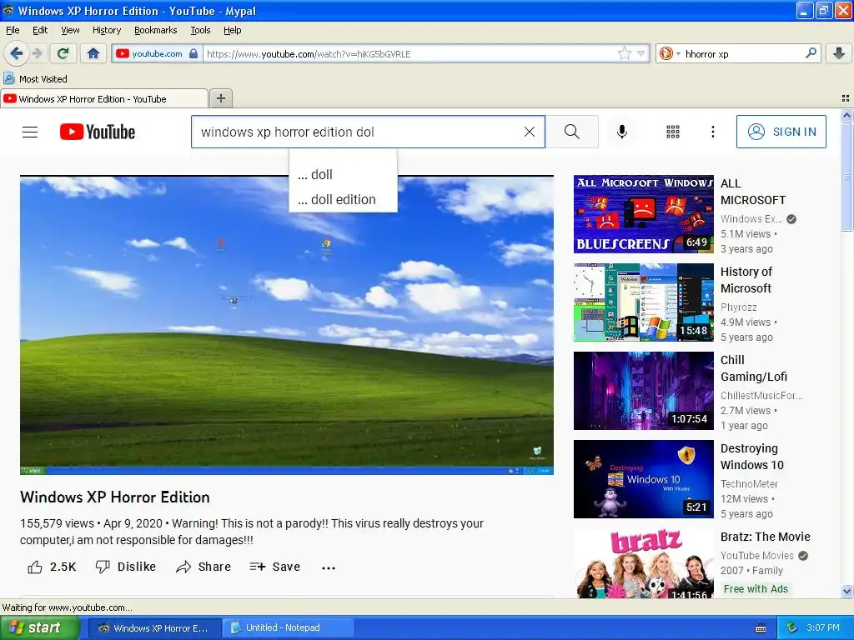This screenshot has width=854, height=640.
Task: Share the video with the Share button
Action: tap(203, 567)
